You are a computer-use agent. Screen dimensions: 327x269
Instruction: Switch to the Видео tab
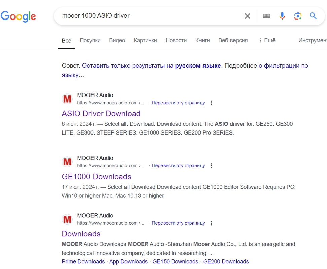pos(117,40)
